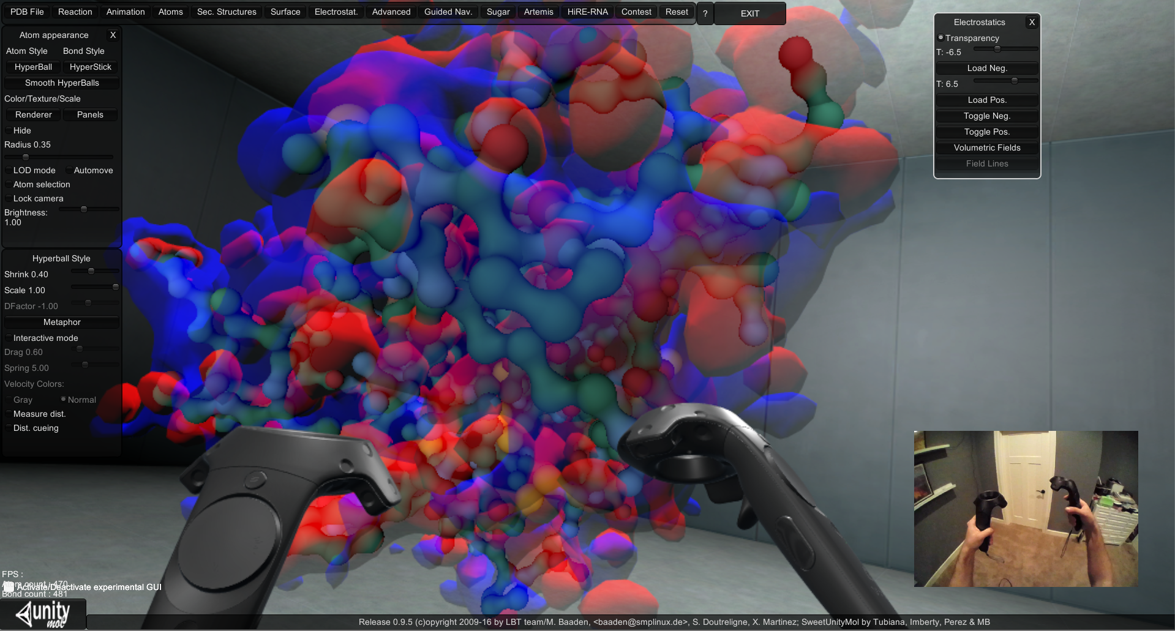Open the Sugar menu

tap(498, 12)
